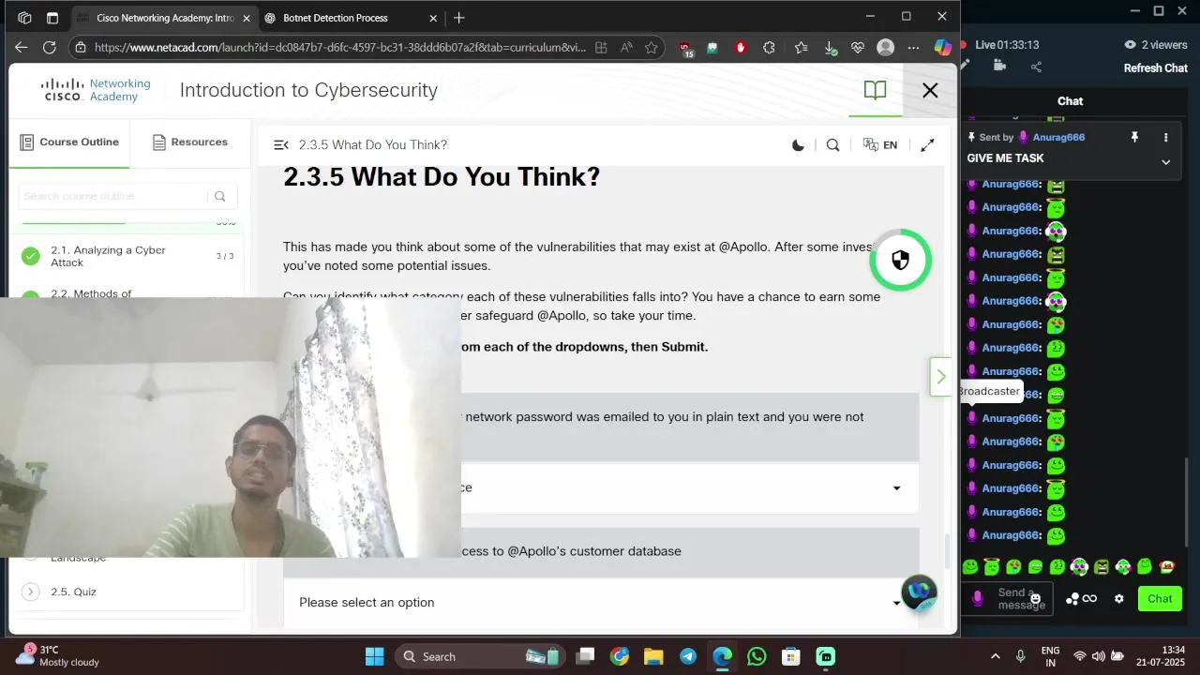The width and height of the screenshot is (1200, 675).
Task: Expand the 2.5. Quiz section chevron
Action: [31, 592]
